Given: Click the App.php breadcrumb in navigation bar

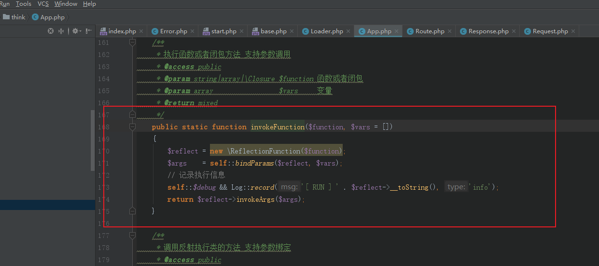Looking at the screenshot, I should coord(48,17).
